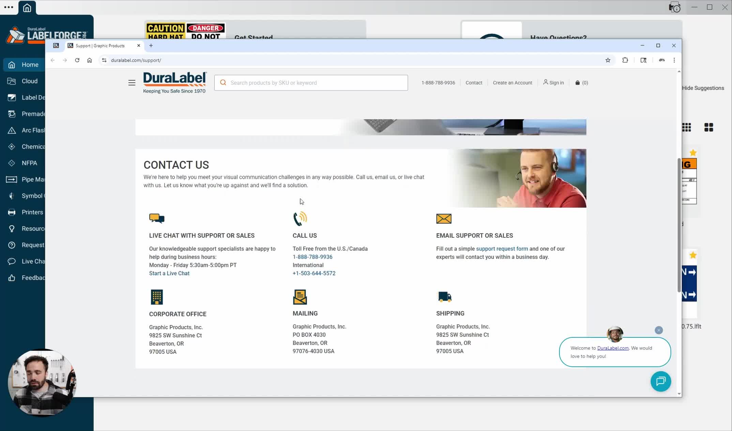Image resolution: width=732 pixels, height=431 pixels.
Task: Click the address bar URL
Action: 136,60
